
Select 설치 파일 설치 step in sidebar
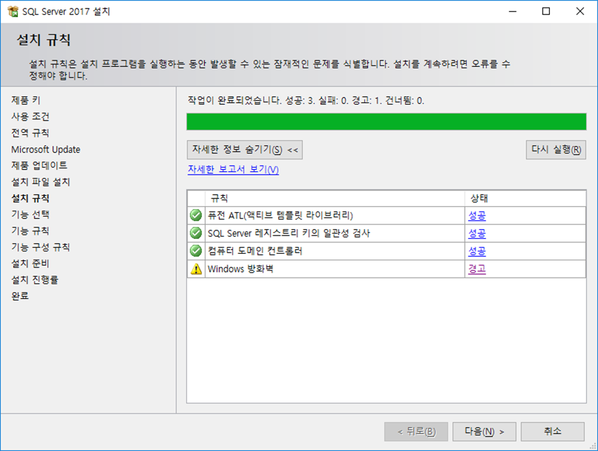pyautogui.click(x=40, y=182)
